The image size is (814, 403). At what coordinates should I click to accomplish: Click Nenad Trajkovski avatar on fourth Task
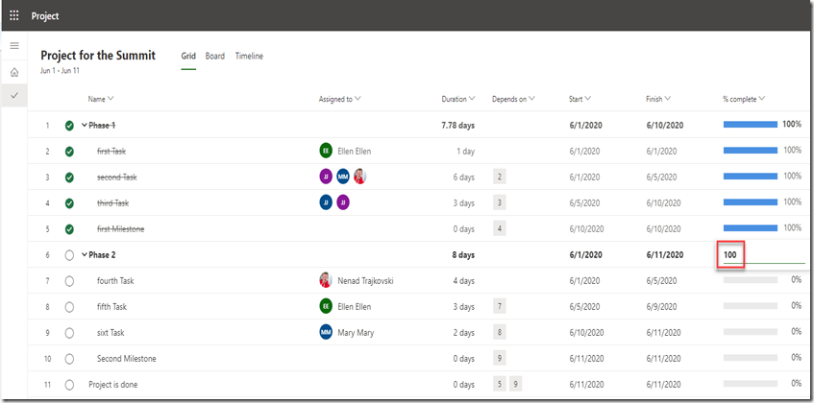click(326, 280)
